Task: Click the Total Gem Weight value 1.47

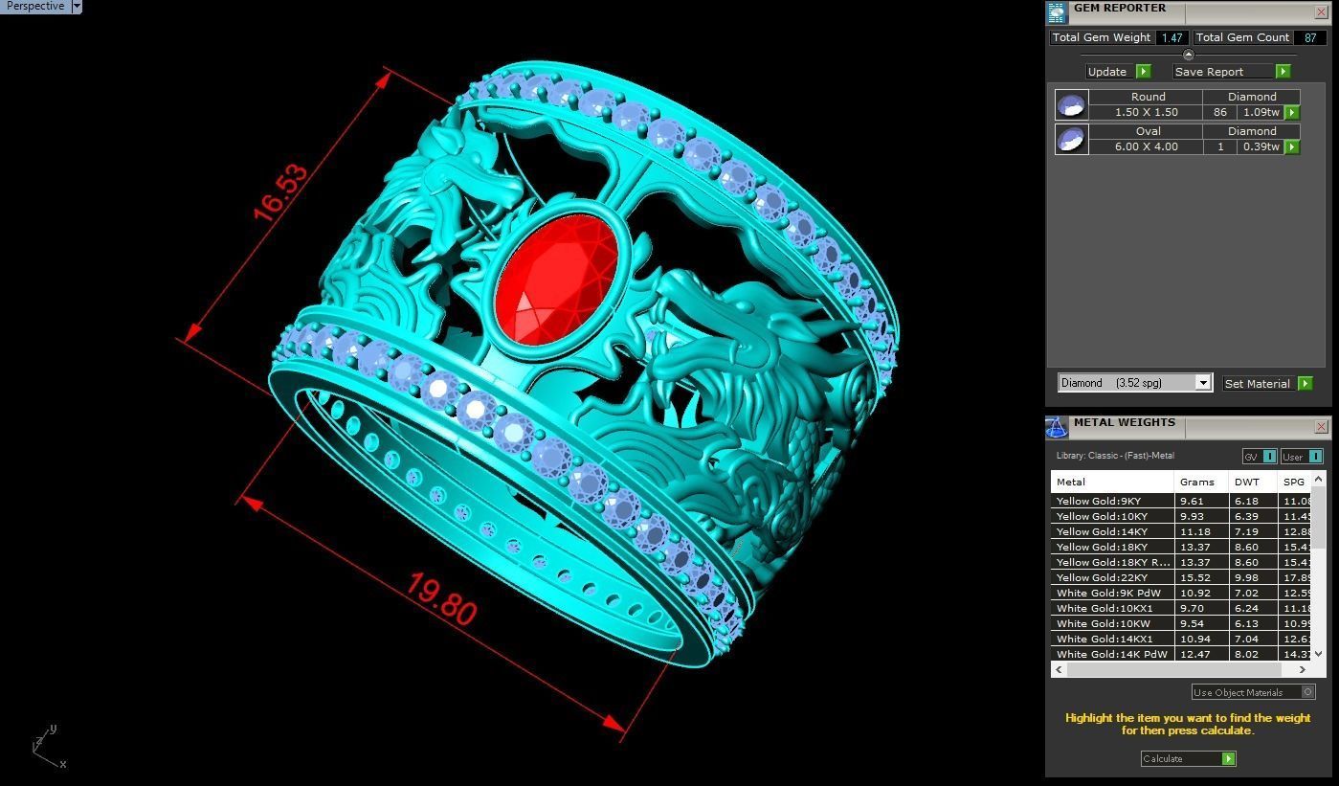Action: tap(1172, 37)
